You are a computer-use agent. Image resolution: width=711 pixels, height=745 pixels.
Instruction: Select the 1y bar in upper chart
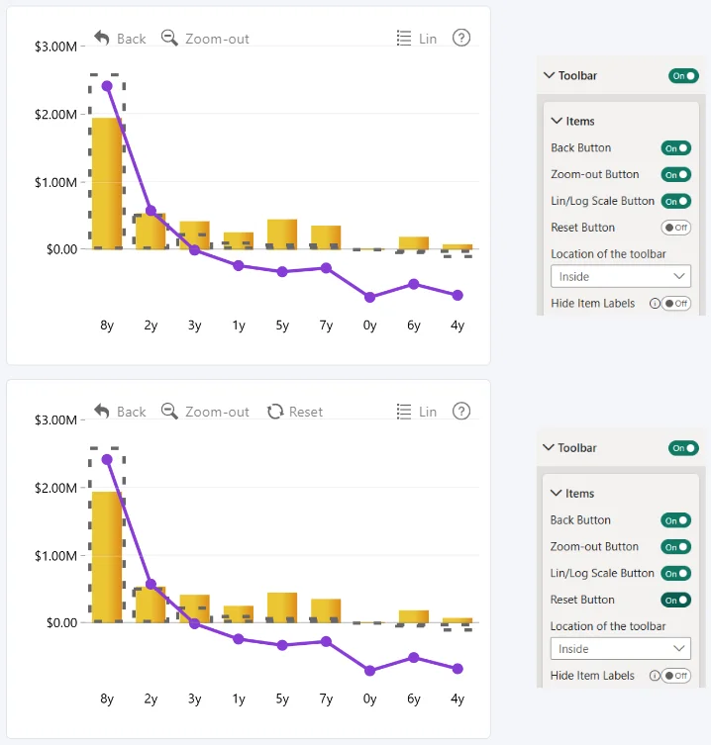click(239, 240)
